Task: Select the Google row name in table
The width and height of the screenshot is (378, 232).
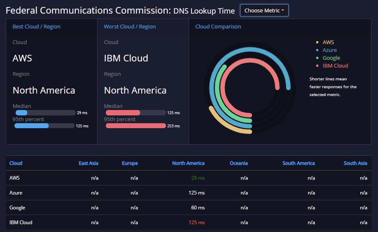Action: [17, 208]
